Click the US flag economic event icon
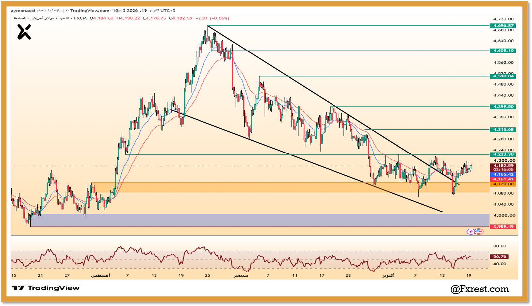Image resolution: width=532 pixels, height=306 pixels. coord(479,232)
